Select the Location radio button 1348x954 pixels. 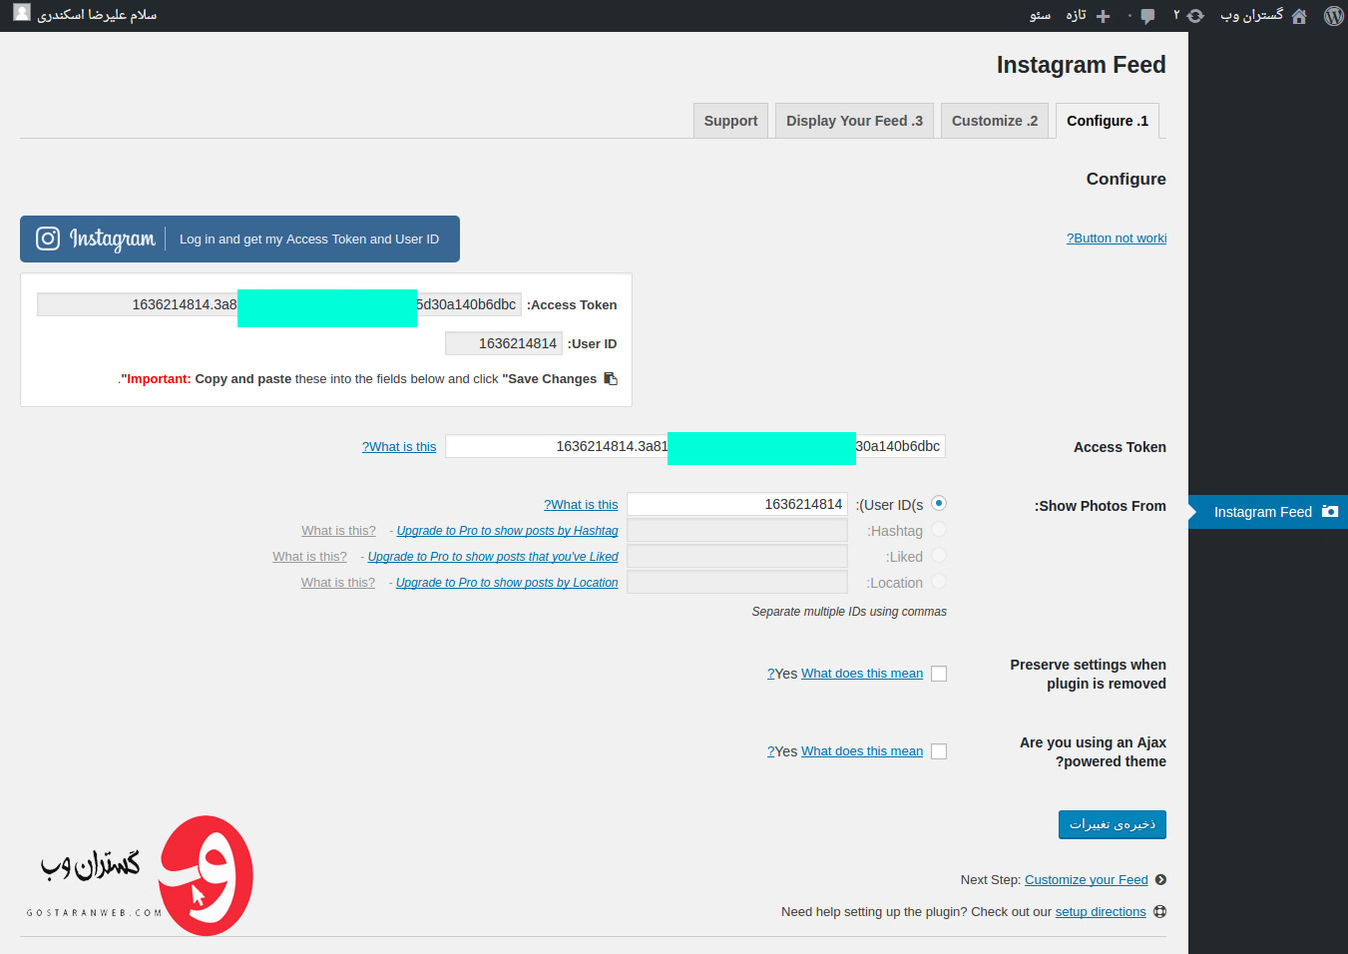click(x=939, y=582)
